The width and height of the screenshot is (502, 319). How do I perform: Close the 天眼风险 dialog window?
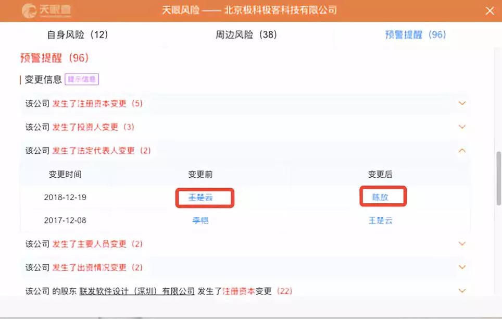[x=490, y=11]
